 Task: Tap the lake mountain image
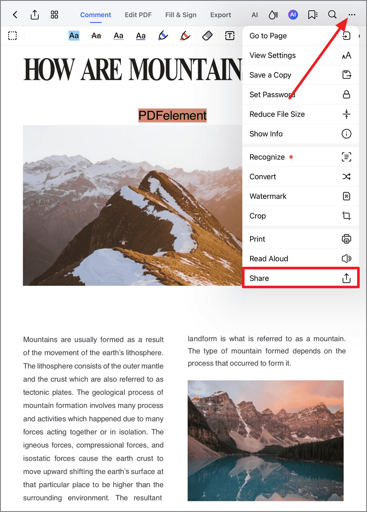[266, 441]
